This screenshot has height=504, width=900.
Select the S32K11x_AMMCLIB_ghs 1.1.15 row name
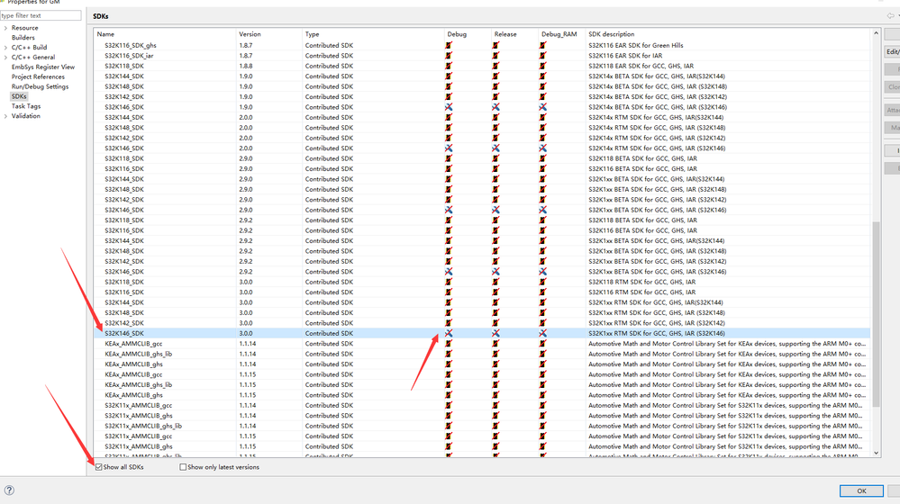(139, 446)
